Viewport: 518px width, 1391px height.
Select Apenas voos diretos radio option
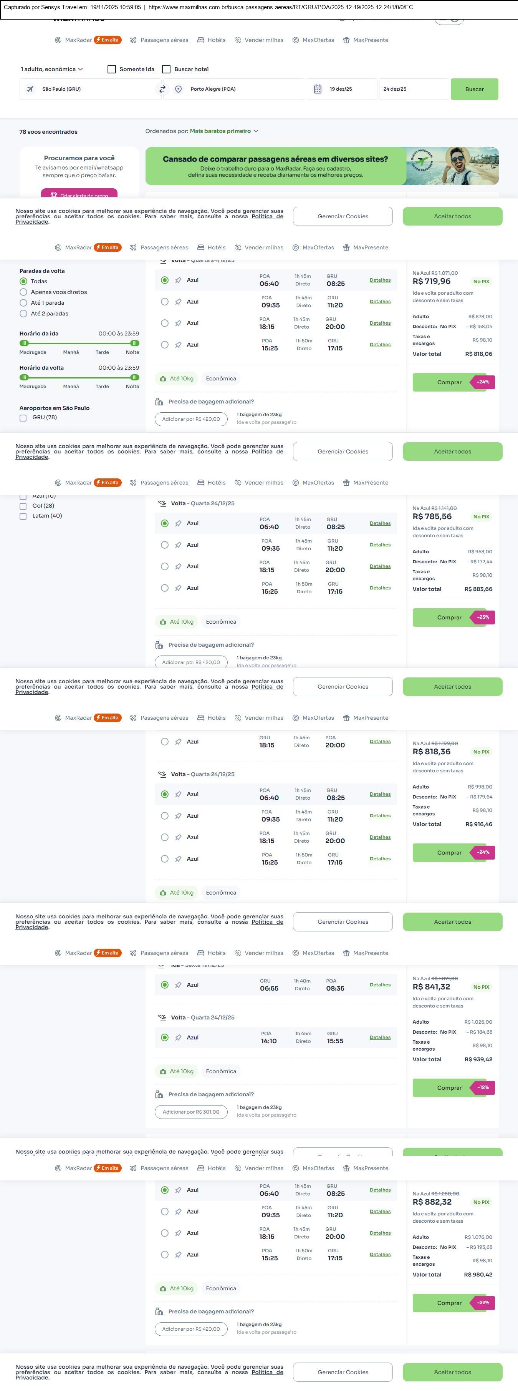coord(23,292)
